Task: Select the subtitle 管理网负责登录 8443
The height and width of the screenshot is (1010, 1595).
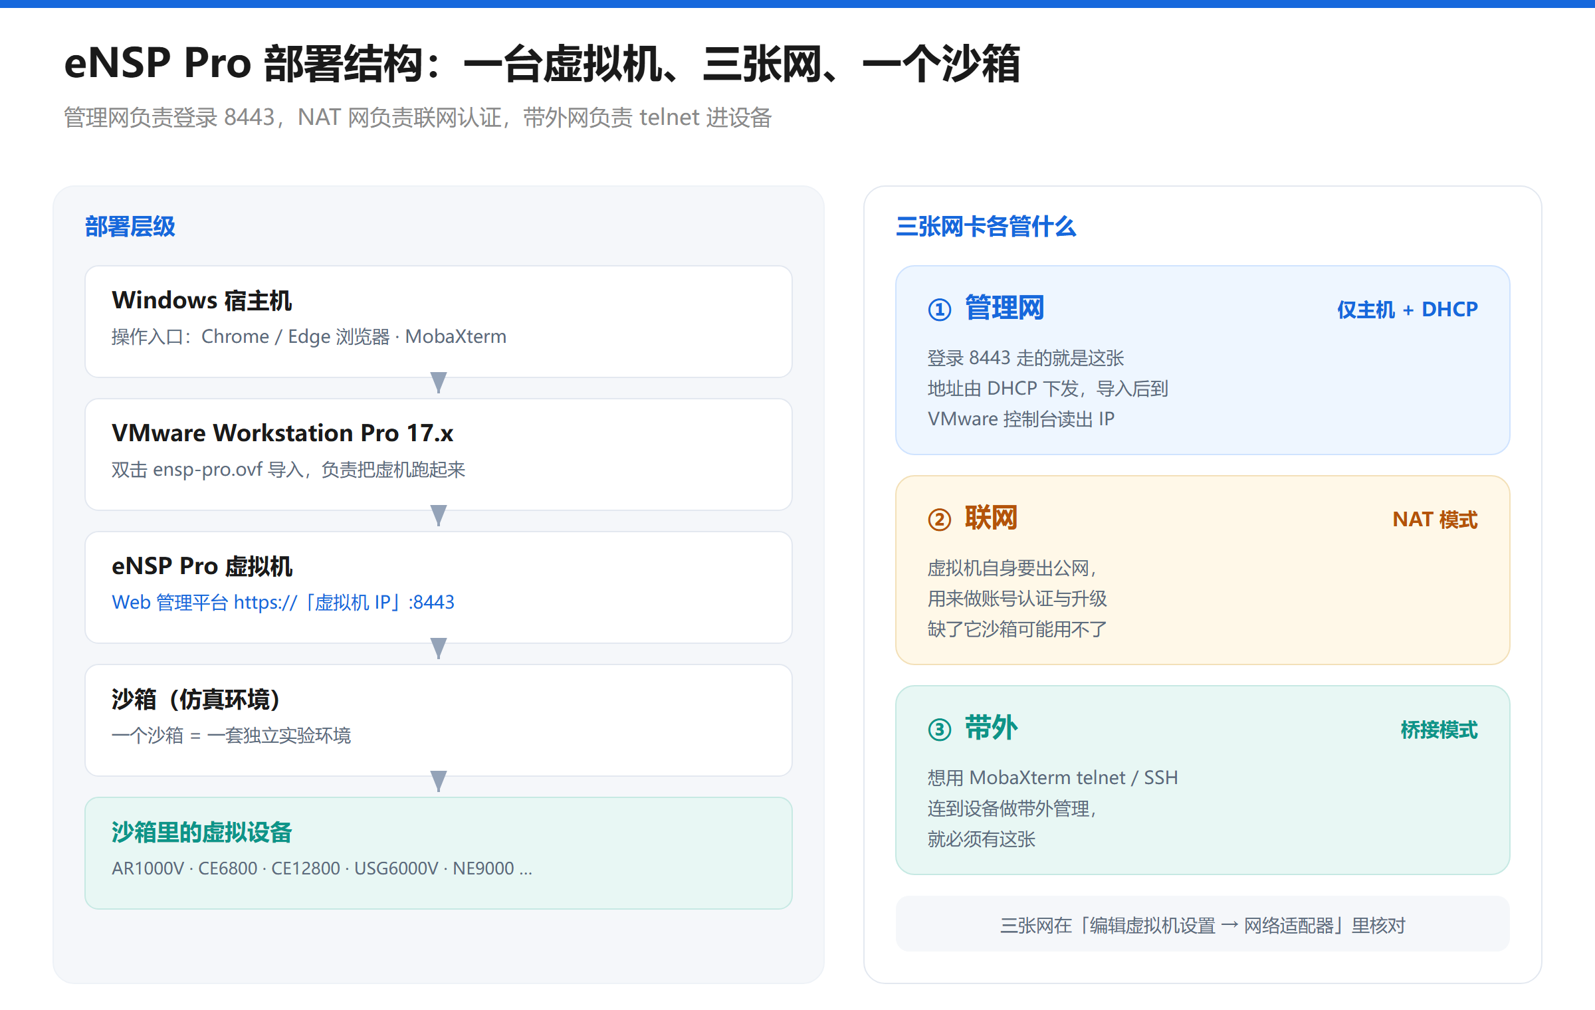Action: (417, 118)
